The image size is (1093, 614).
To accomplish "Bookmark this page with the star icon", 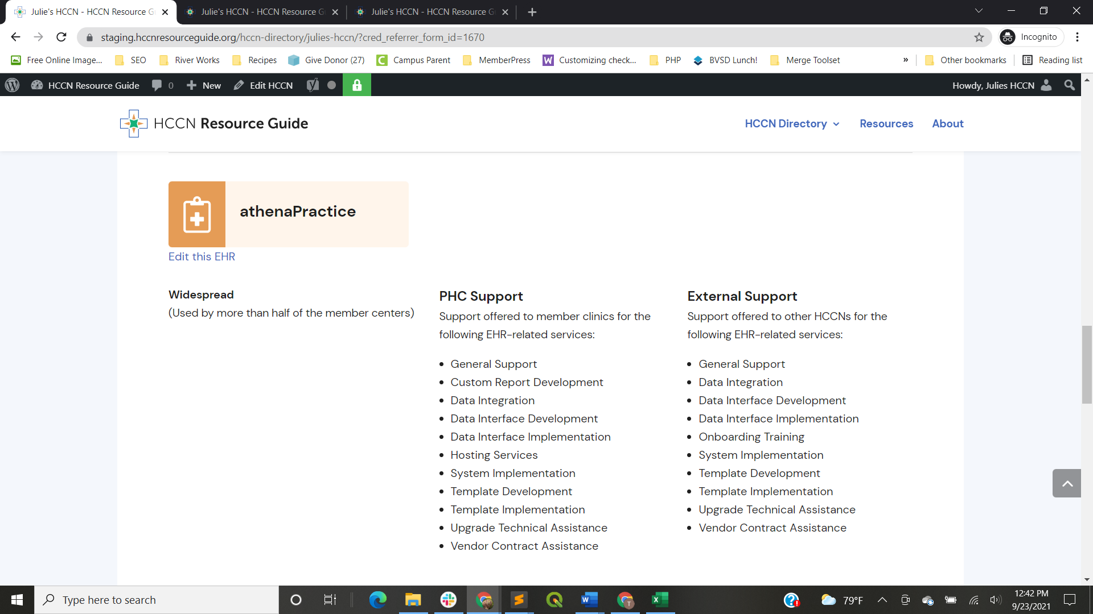I will click(x=979, y=37).
